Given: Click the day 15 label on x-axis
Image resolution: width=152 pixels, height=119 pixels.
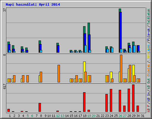Looking at the screenshot, I should pos(71,116).
